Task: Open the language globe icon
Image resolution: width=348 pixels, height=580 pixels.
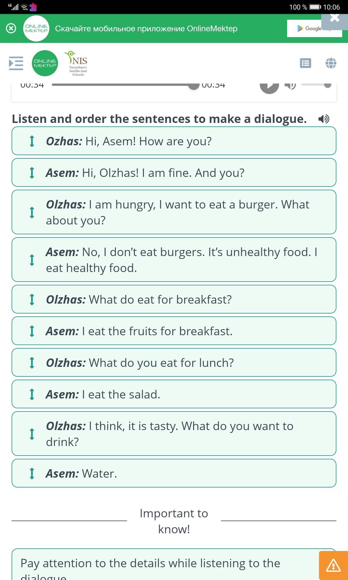Action: coord(331,63)
